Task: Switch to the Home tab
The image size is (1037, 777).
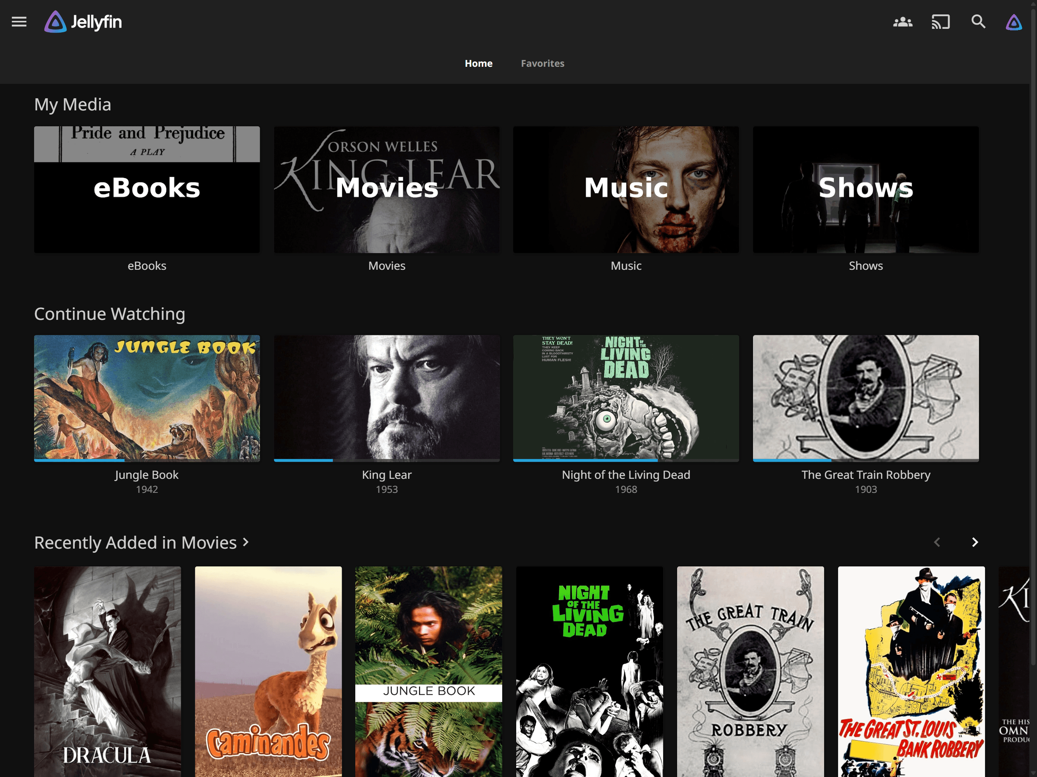Action: 478,63
